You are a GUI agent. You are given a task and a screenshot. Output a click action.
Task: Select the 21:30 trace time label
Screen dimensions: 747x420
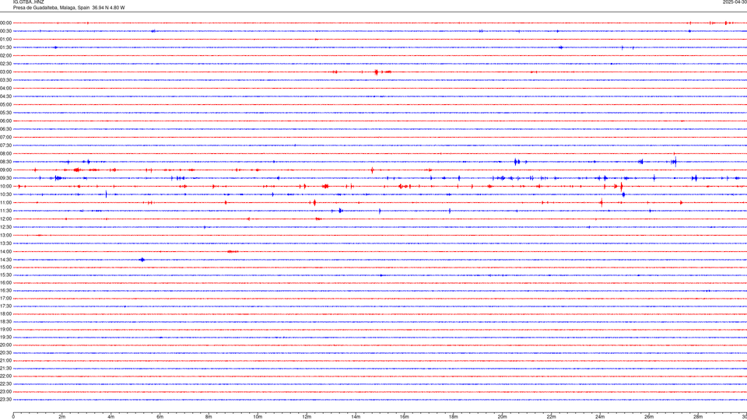coord(5,369)
